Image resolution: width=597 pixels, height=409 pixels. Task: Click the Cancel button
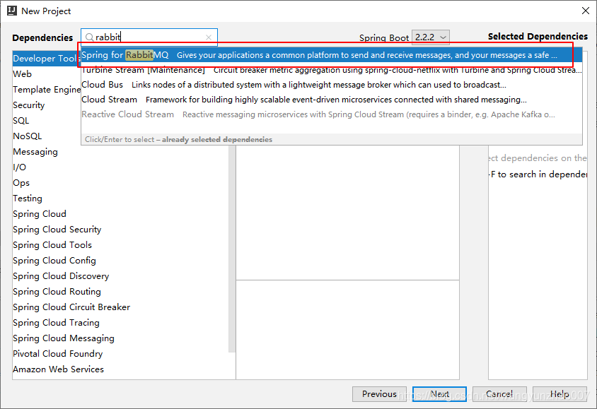(499, 394)
